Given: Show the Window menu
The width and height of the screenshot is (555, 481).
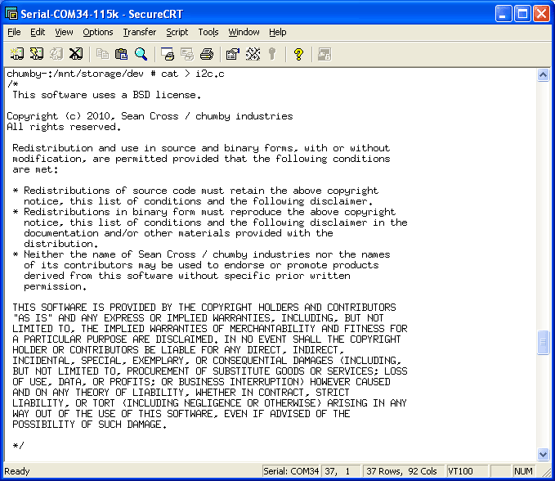Looking at the screenshot, I should [x=244, y=32].
